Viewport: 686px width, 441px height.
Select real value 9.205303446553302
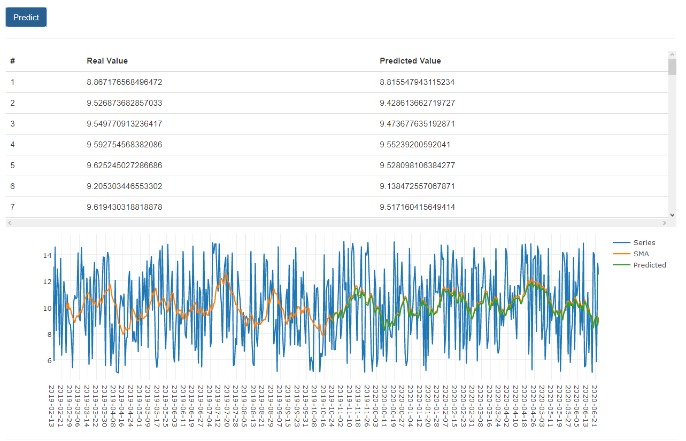(x=125, y=186)
